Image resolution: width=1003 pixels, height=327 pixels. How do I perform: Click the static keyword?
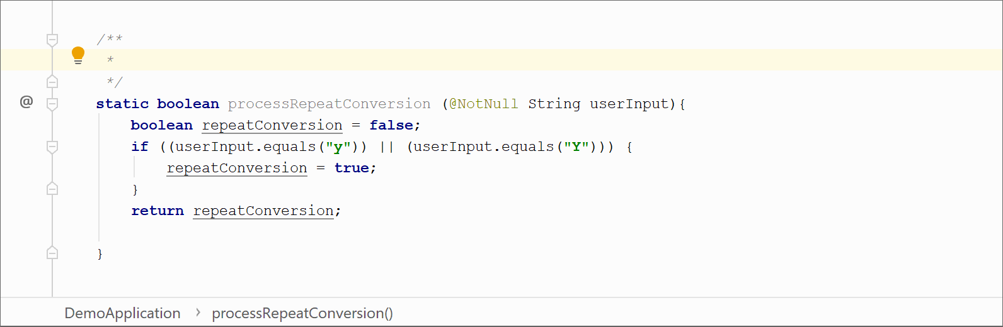pyautogui.click(x=122, y=104)
